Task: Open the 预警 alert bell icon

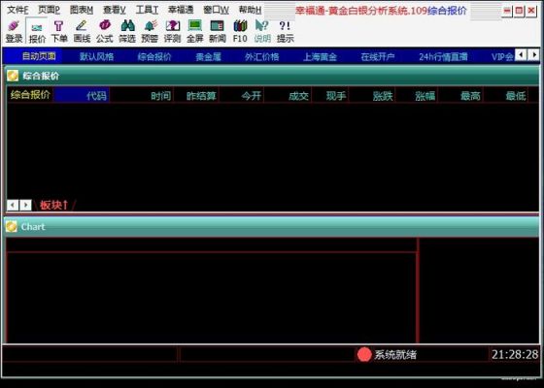Action: point(150,31)
